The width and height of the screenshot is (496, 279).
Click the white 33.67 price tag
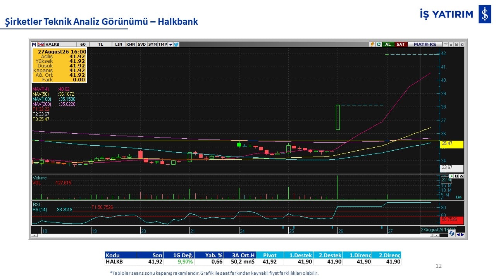[x=452, y=168]
